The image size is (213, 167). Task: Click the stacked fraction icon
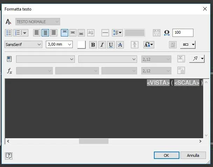point(135,45)
